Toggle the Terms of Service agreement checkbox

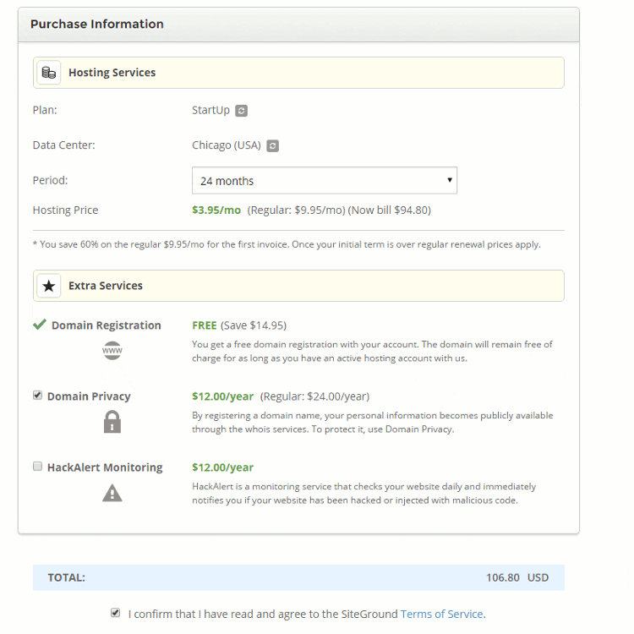(x=115, y=613)
